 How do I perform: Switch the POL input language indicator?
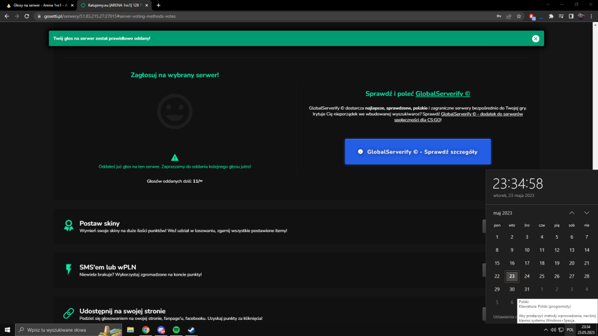[570, 329]
